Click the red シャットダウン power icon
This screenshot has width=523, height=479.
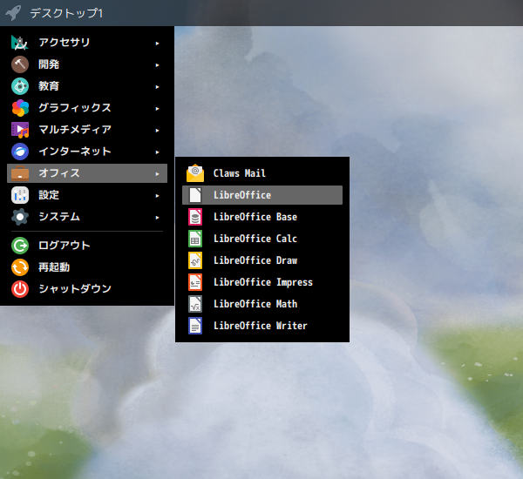coord(20,289)
